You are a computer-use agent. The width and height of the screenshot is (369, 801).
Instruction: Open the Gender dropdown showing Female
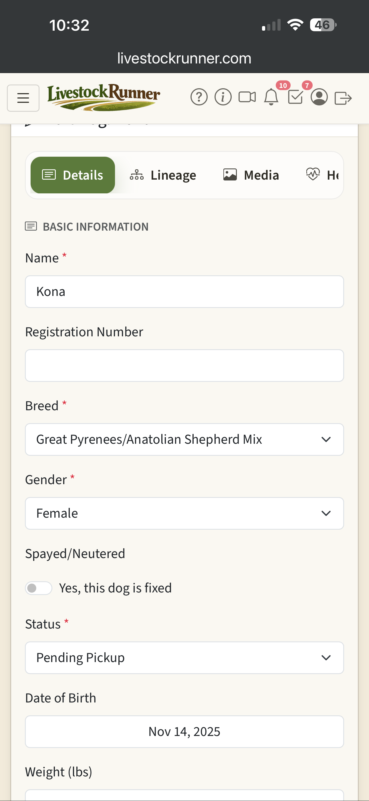click(x=184, y=513)
